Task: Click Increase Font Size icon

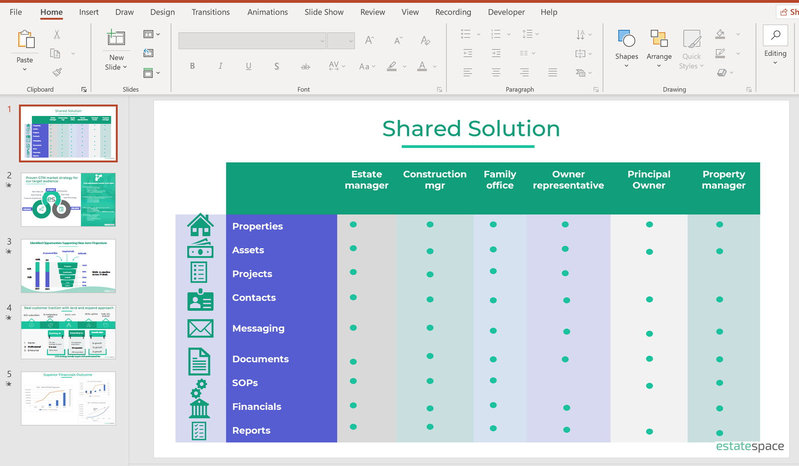Action: click(370, 40)
